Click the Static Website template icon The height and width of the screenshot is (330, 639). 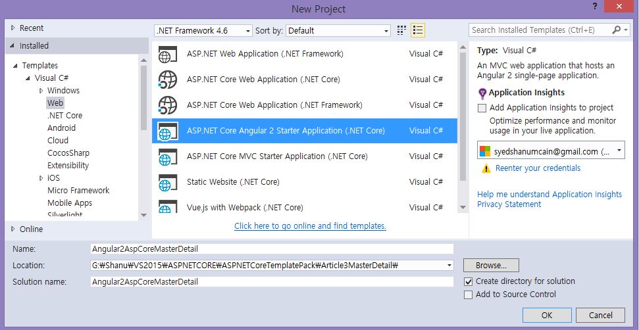coord(168,182)
